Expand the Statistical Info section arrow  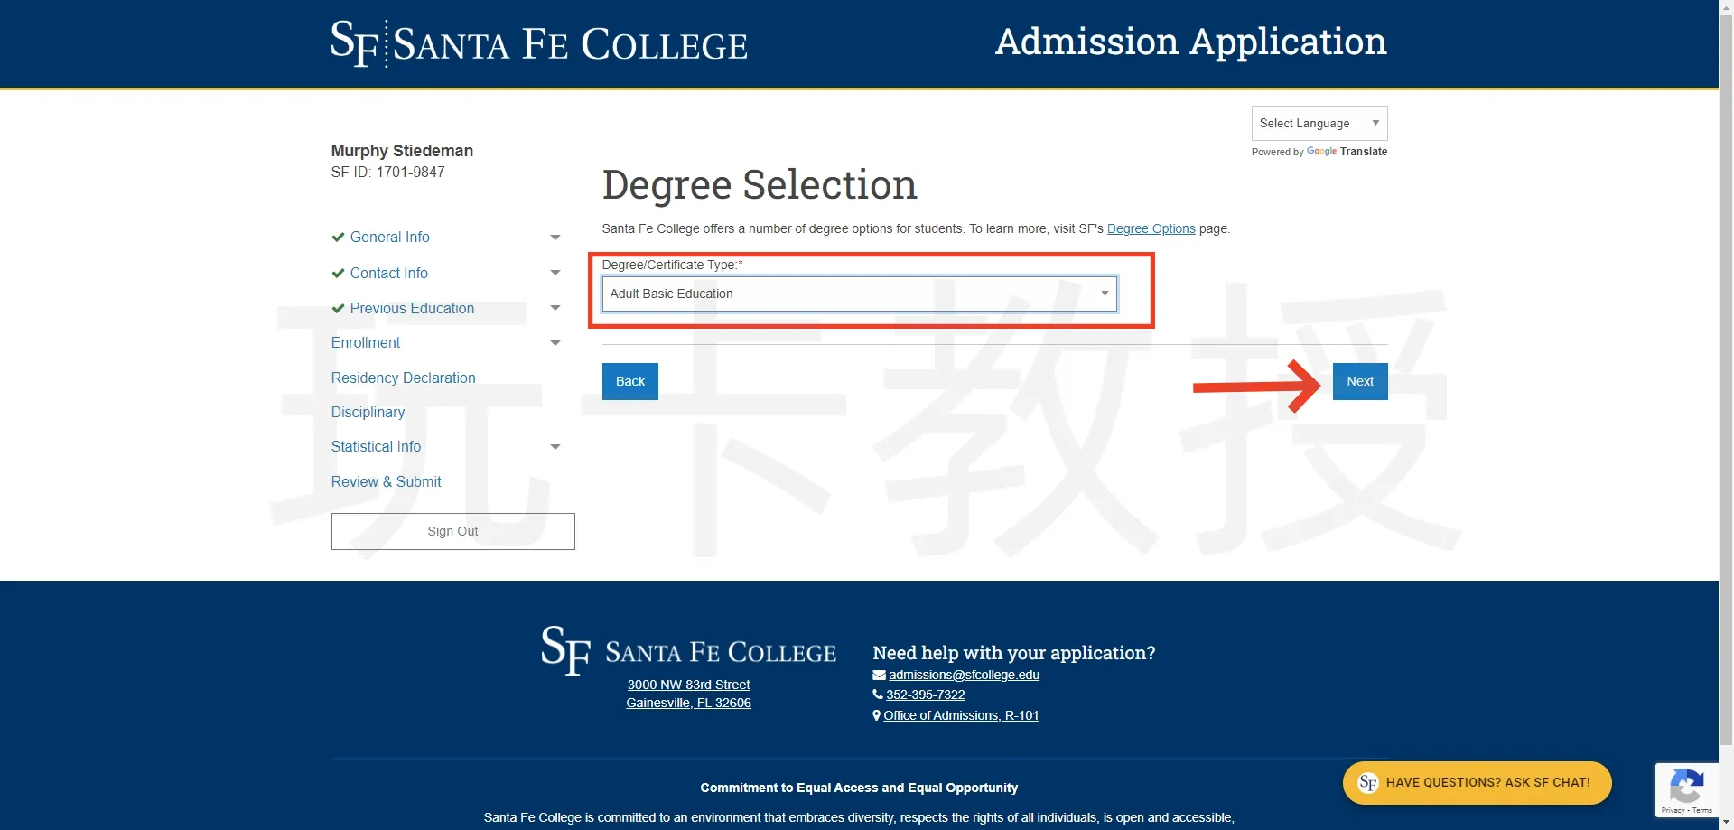pos(555,447)
